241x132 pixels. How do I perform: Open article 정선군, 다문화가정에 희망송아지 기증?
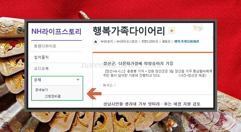(x=138, y=63)
